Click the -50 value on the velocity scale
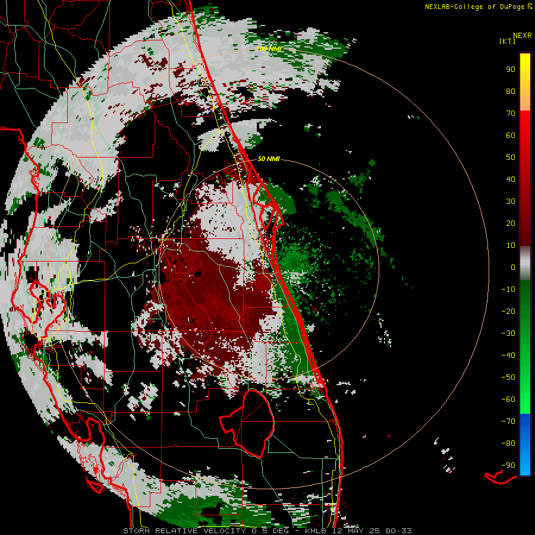This screenshot has width=535, height=535. (508, 377)
